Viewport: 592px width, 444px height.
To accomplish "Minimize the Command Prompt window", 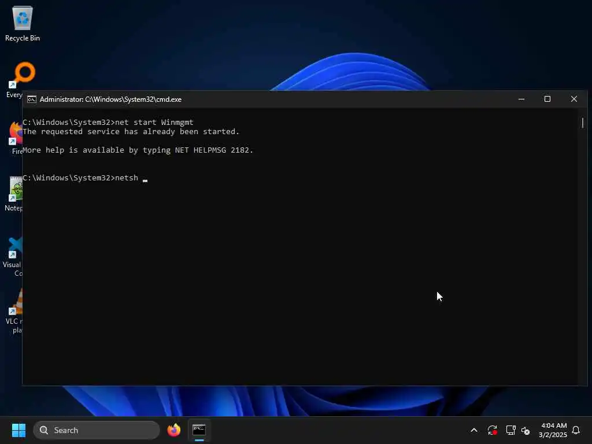I will (521, 99).
